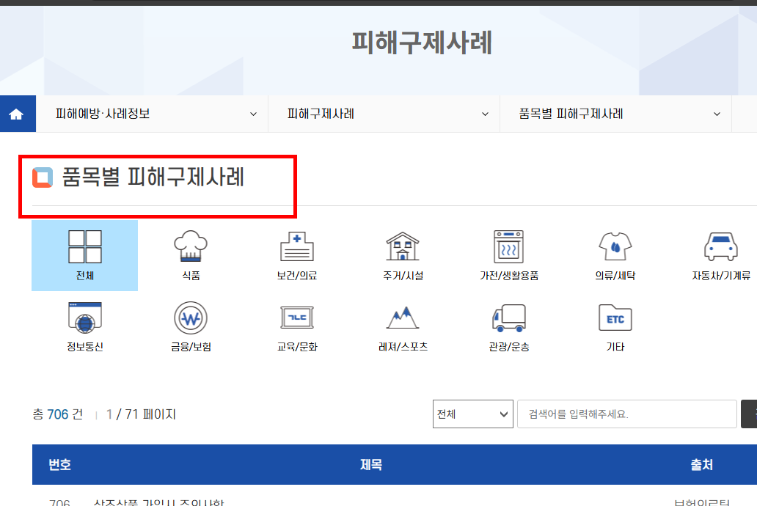
Task: Select the highlighted 전체 category tile
Action: (x=84, y=253)
